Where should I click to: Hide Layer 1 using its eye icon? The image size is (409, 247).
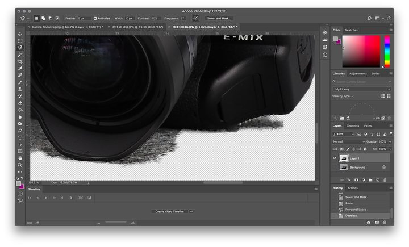pos(335,158)
